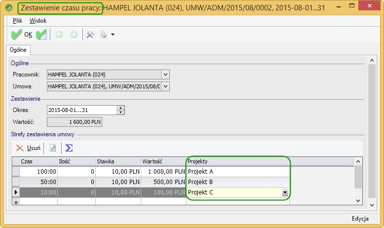Screen dimensions: 384x228
Task: Click the OK green checkmark button
Action: pyautogui.click(x=22, y=35)
